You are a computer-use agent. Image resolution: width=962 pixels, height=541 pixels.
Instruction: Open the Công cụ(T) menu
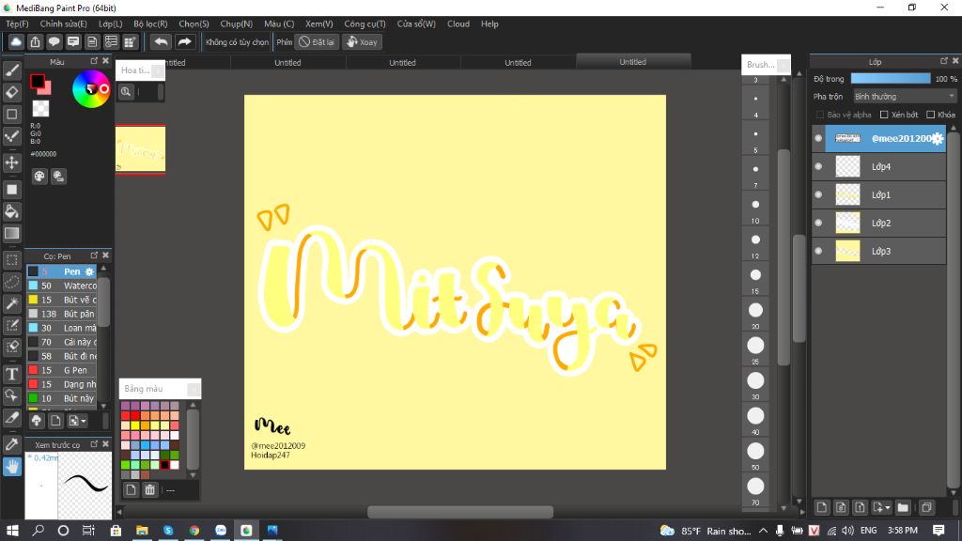[365, 23]
